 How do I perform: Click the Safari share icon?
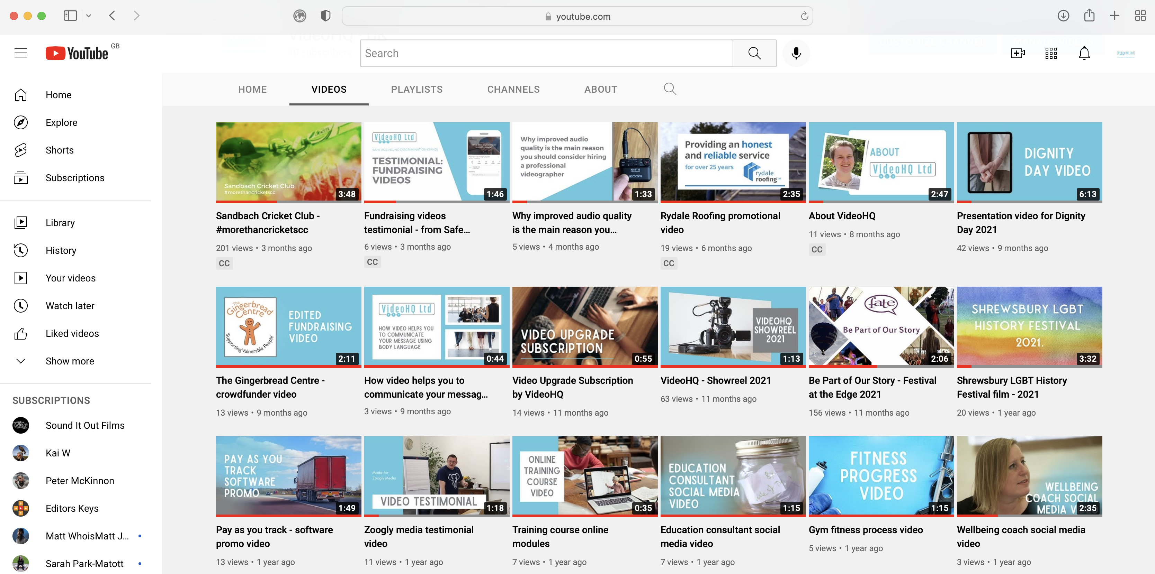pyautogui.click(x=1089, y=16)
